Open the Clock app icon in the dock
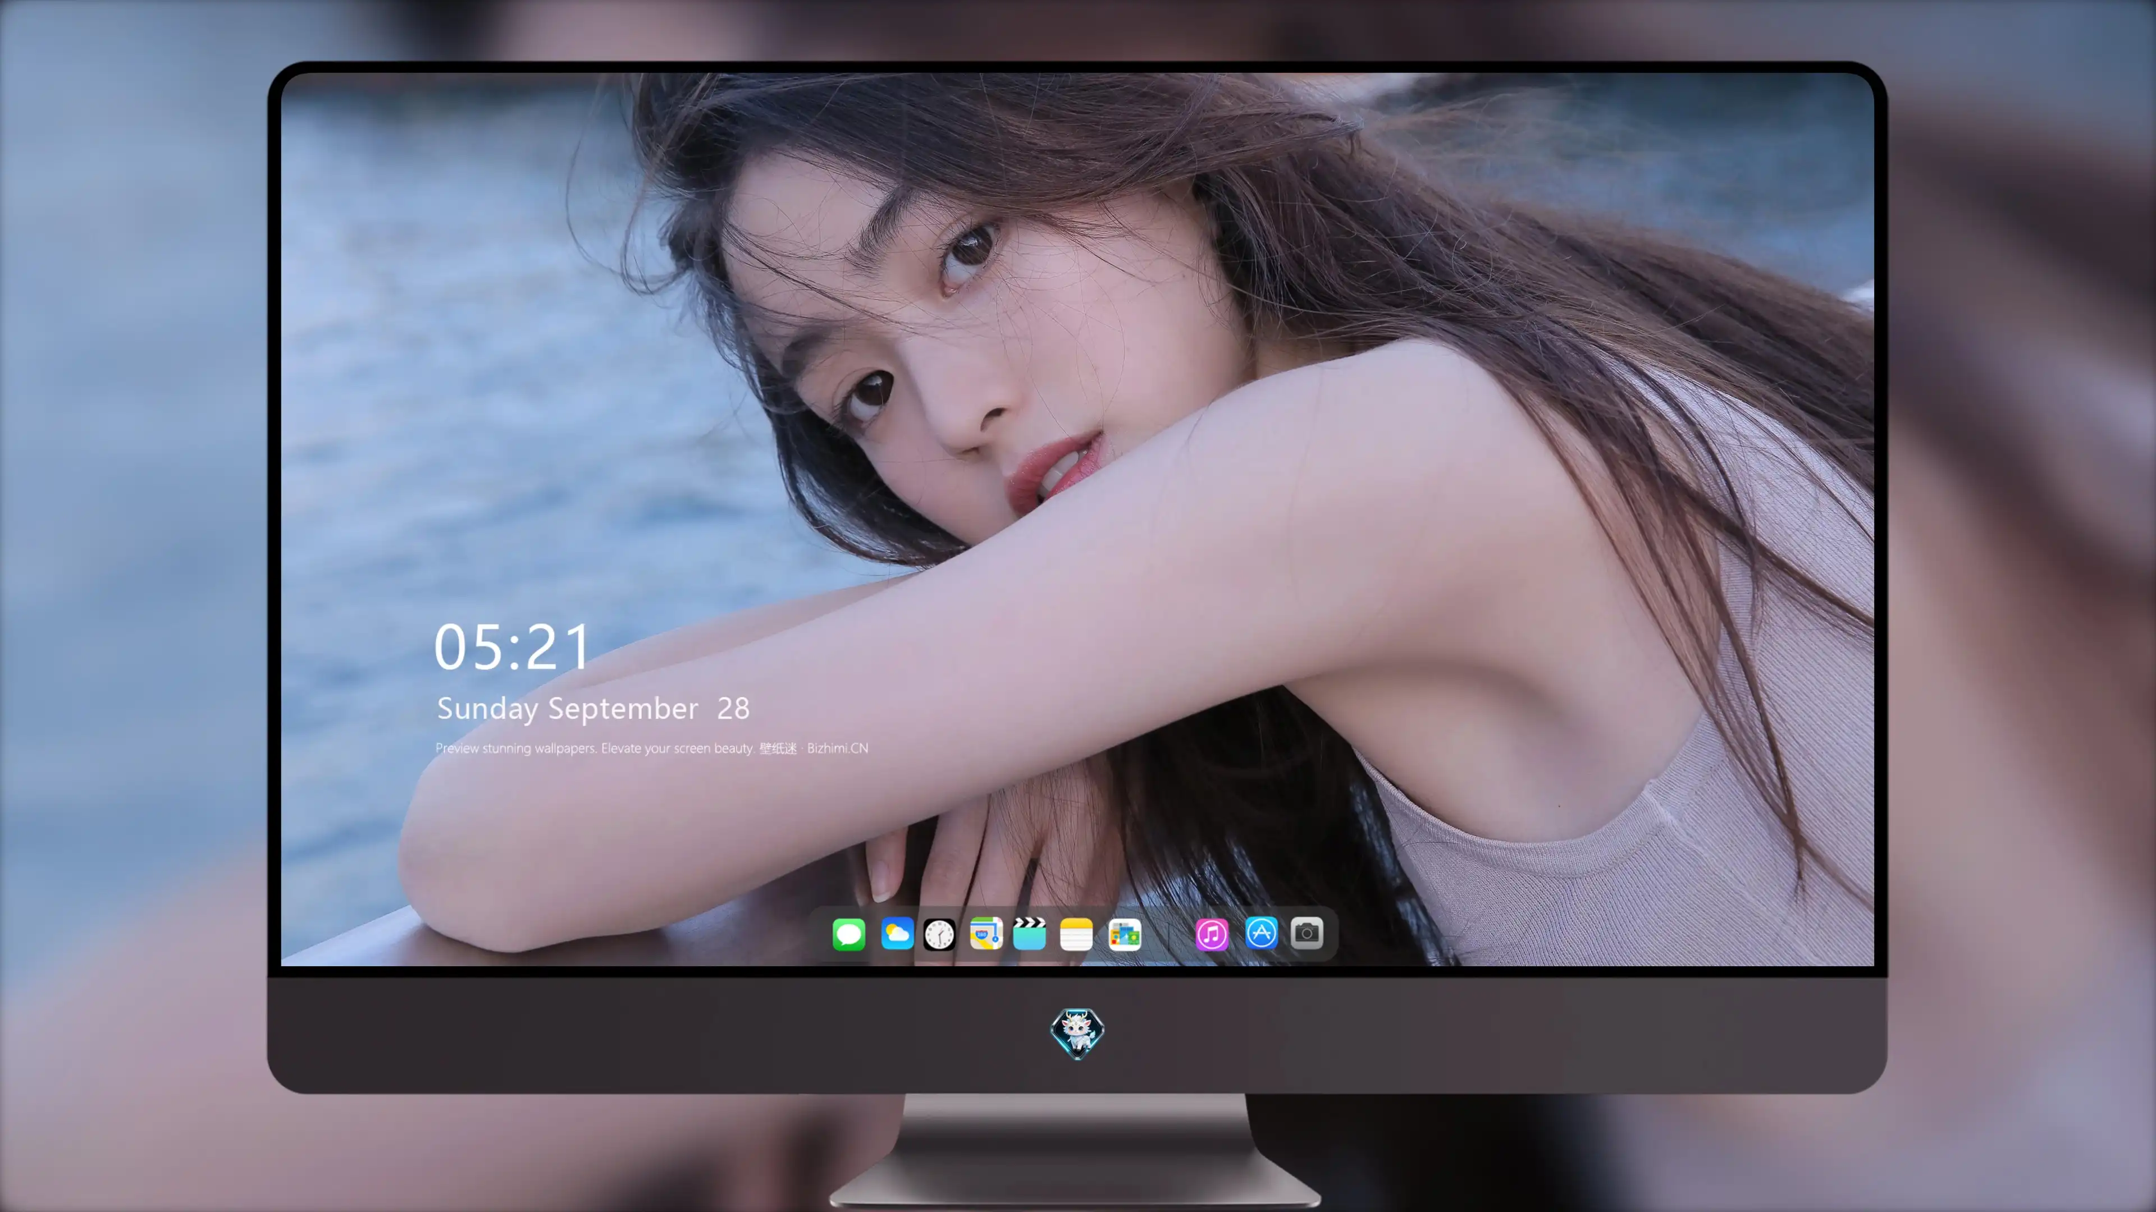Screen dimensions: 2156x1212 click(x=939, y=934)
